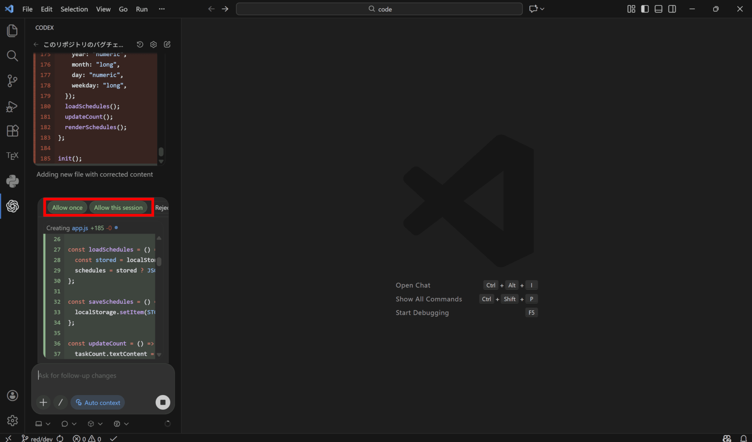
Task: Expand the model cube dropdown
Action: point(95,424)
